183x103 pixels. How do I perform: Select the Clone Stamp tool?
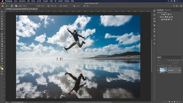pyautogui.click(x=2, y=34)
